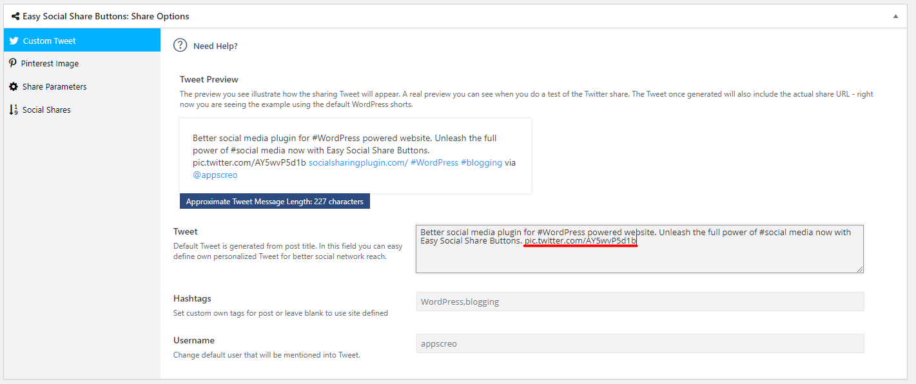Click the gear icon beside Share Parameters
This screenshot has width=916, height=384.
14,86
